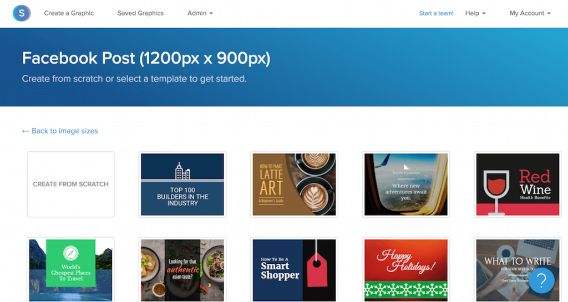
Task: Open the blue help question mark bubble
Action: coord(542,280)
